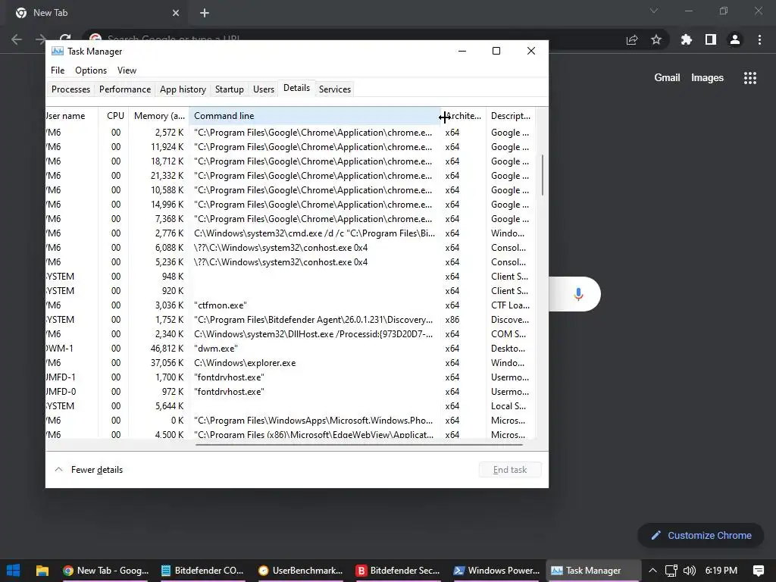Image resolution: width=776 pixels, height=582 pixels.
Task: Sort by the CPU column header
Action: click(x=114, y=116)
